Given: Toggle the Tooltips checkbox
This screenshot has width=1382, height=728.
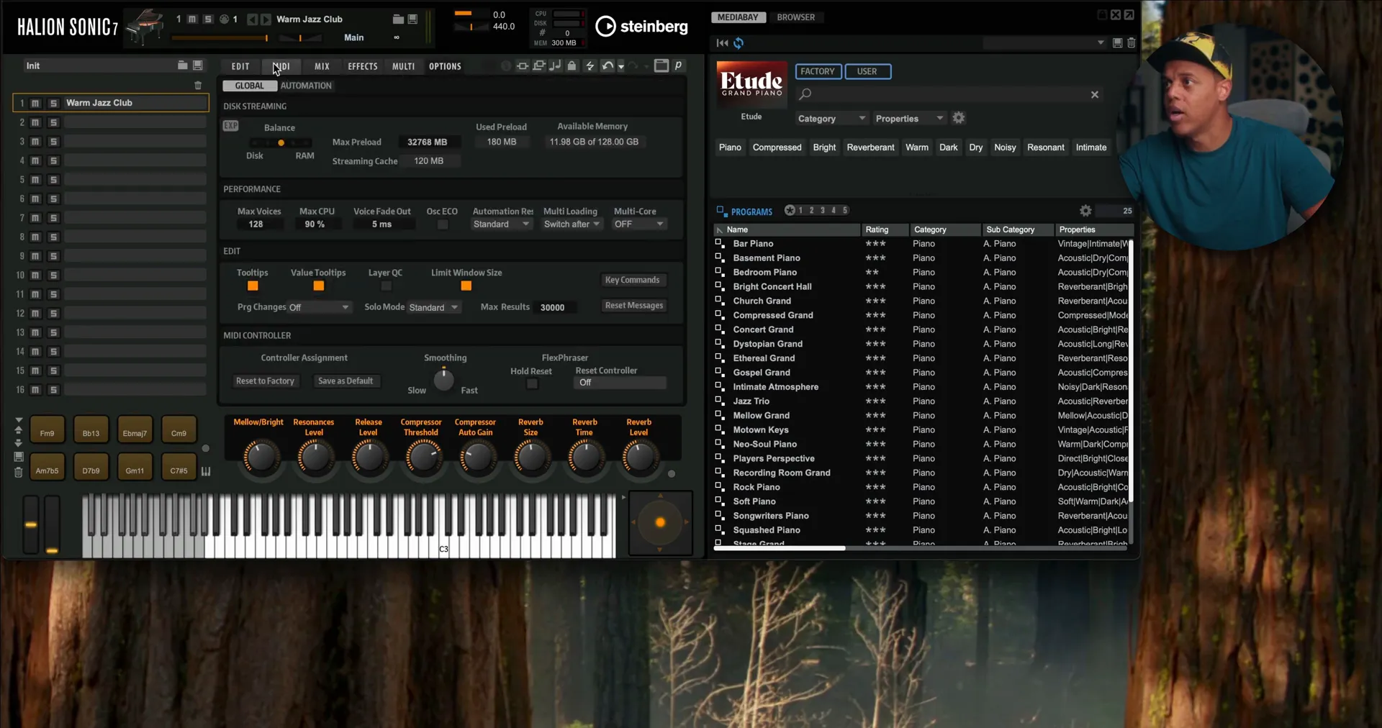Looking at the screenshot, I should click(253, 286).
